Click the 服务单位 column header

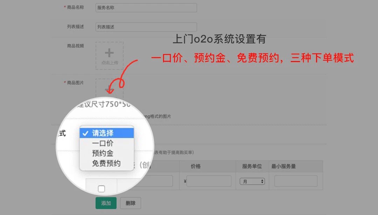point(252,166)
